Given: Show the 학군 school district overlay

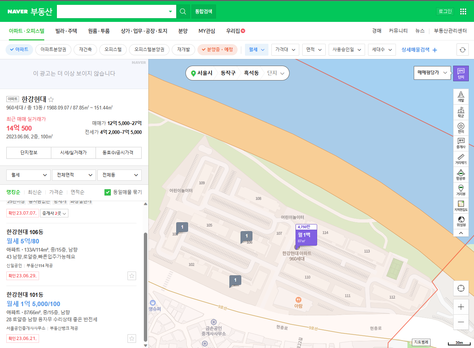Looking at the screenshot, I should (x=461, y=112).
